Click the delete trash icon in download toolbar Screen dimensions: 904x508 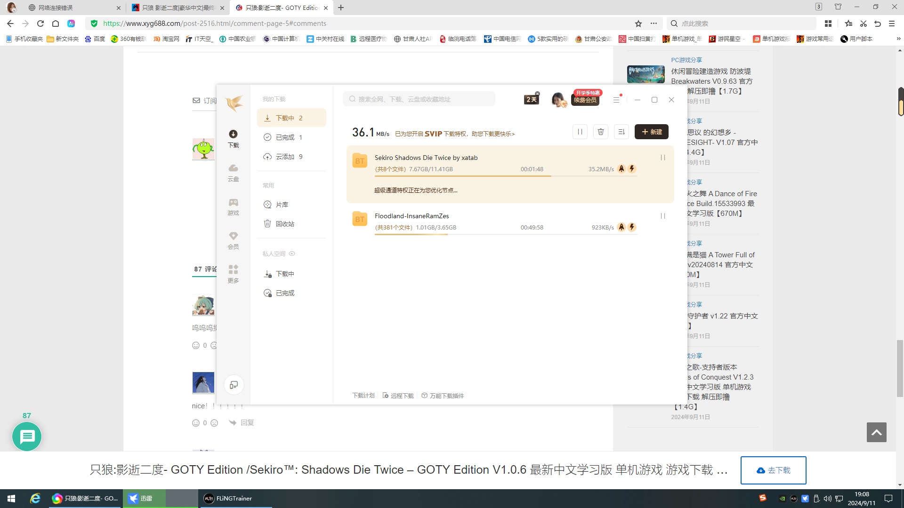(x=601, y=132)
